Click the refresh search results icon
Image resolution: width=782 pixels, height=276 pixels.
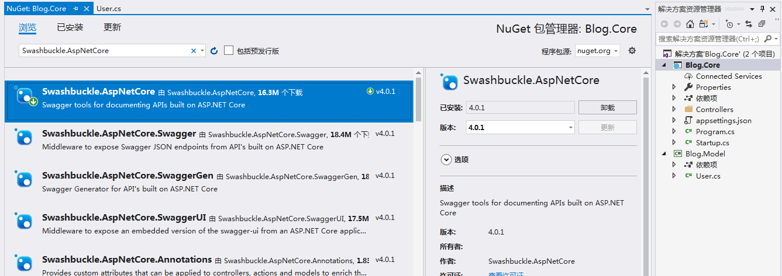click(x=214, y=51)
